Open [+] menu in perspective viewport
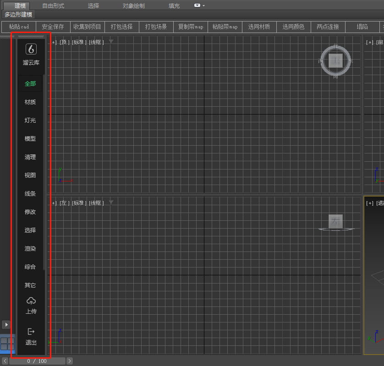 point(369,203)
